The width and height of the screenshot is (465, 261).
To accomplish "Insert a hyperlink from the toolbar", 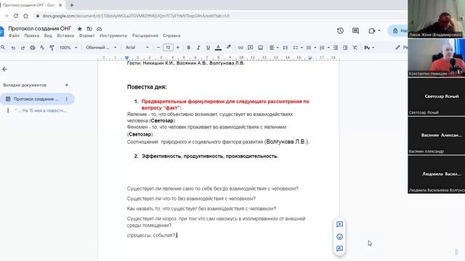I will 240,48.
